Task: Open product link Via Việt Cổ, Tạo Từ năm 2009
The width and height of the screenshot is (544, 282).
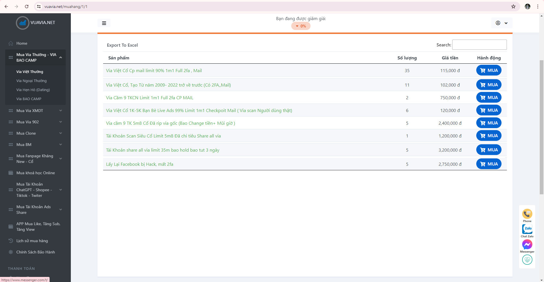Action: (168, 85)
